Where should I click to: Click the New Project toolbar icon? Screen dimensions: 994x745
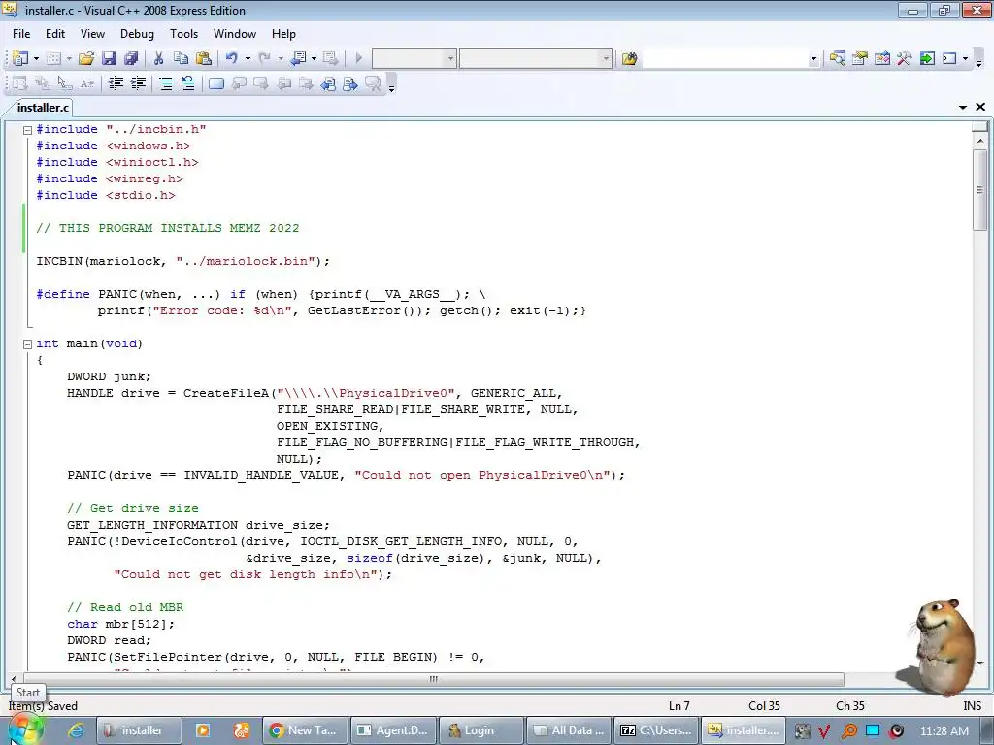coord(19,59)
